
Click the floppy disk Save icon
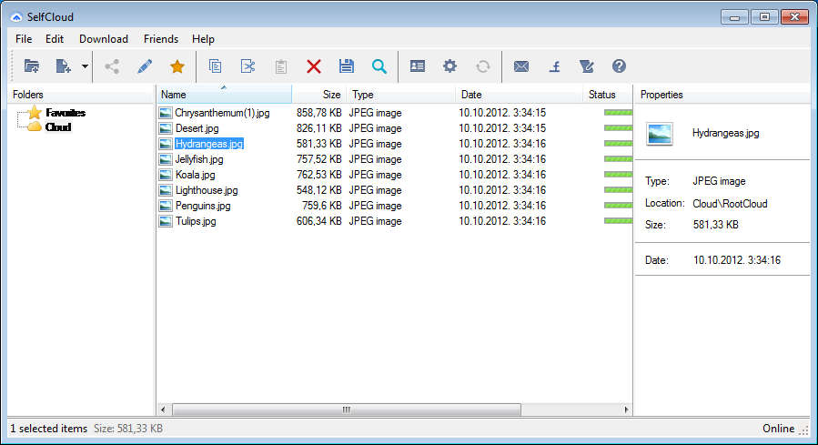[x=347, y=66]
